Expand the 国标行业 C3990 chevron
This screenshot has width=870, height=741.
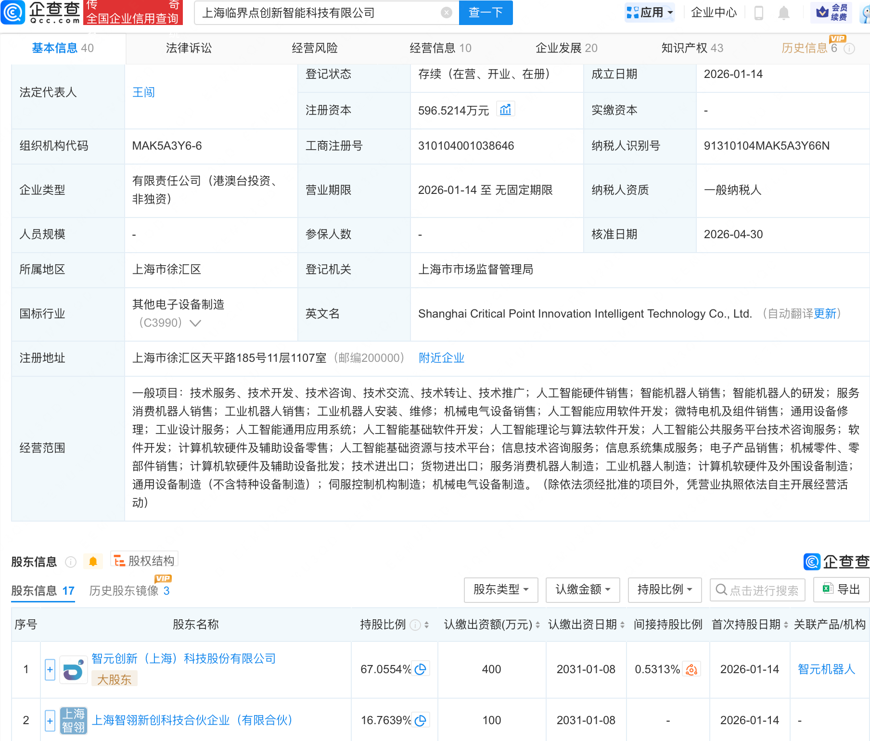[x=195, y=323]
